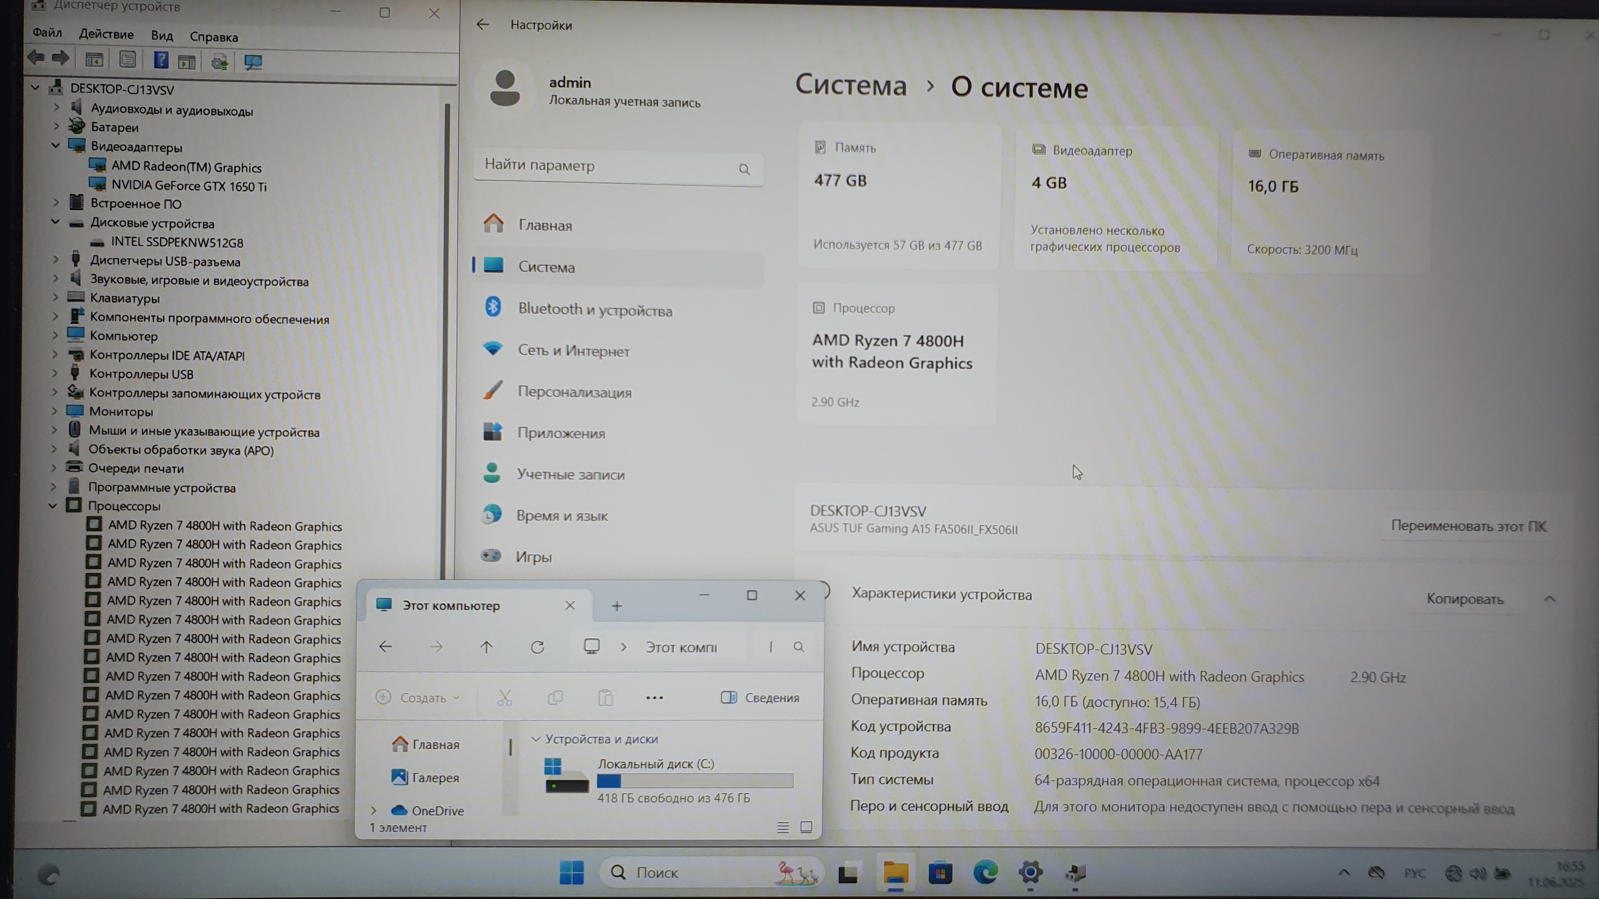Expand the Мониторы tree node
1599x899 pixels.
(x=55, y=411)
